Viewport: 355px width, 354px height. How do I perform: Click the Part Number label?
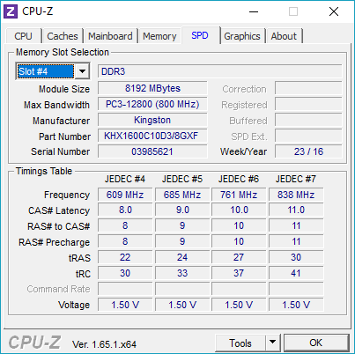[64, 136]
